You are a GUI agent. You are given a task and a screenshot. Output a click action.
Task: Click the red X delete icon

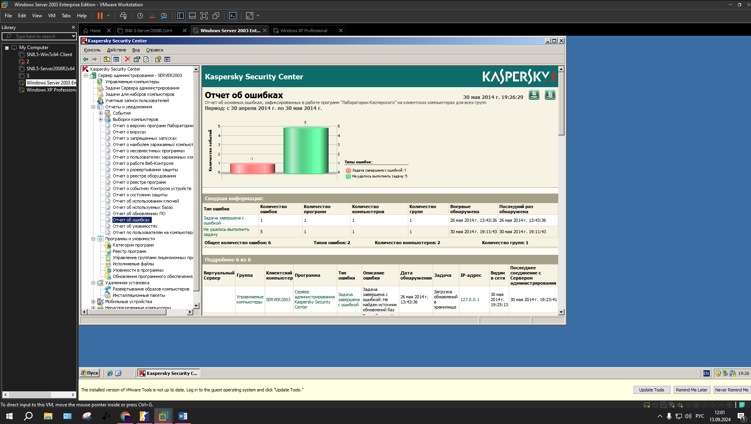[128, 59]
